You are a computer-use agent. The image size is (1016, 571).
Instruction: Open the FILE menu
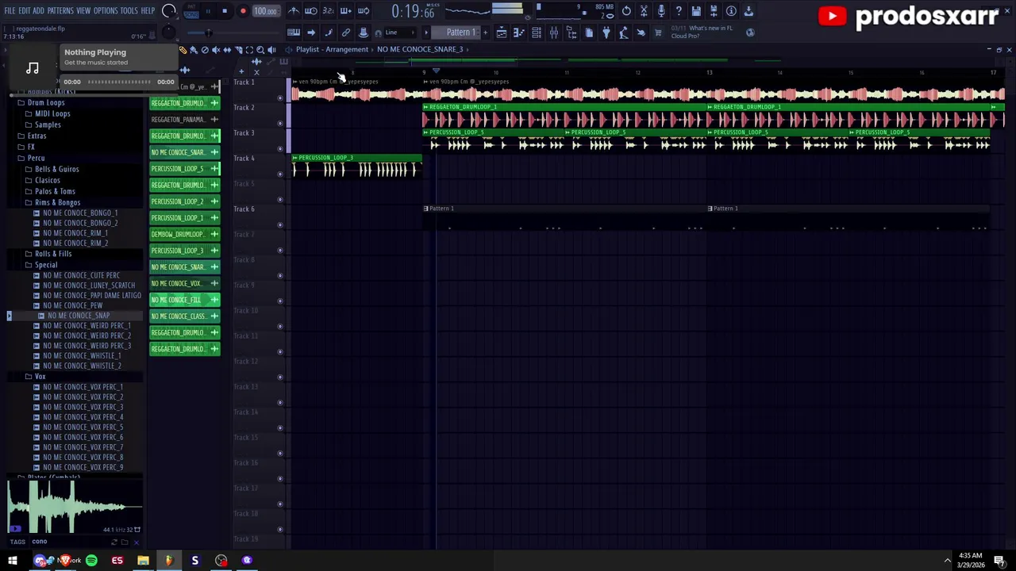click(10, 11)
